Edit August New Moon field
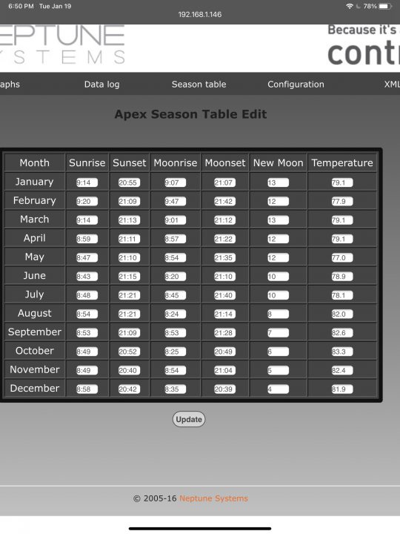Screen dimensions: 400x534 (278, 314)
